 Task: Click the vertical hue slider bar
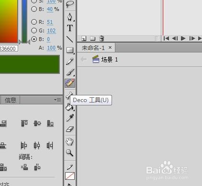pos(24,21)
